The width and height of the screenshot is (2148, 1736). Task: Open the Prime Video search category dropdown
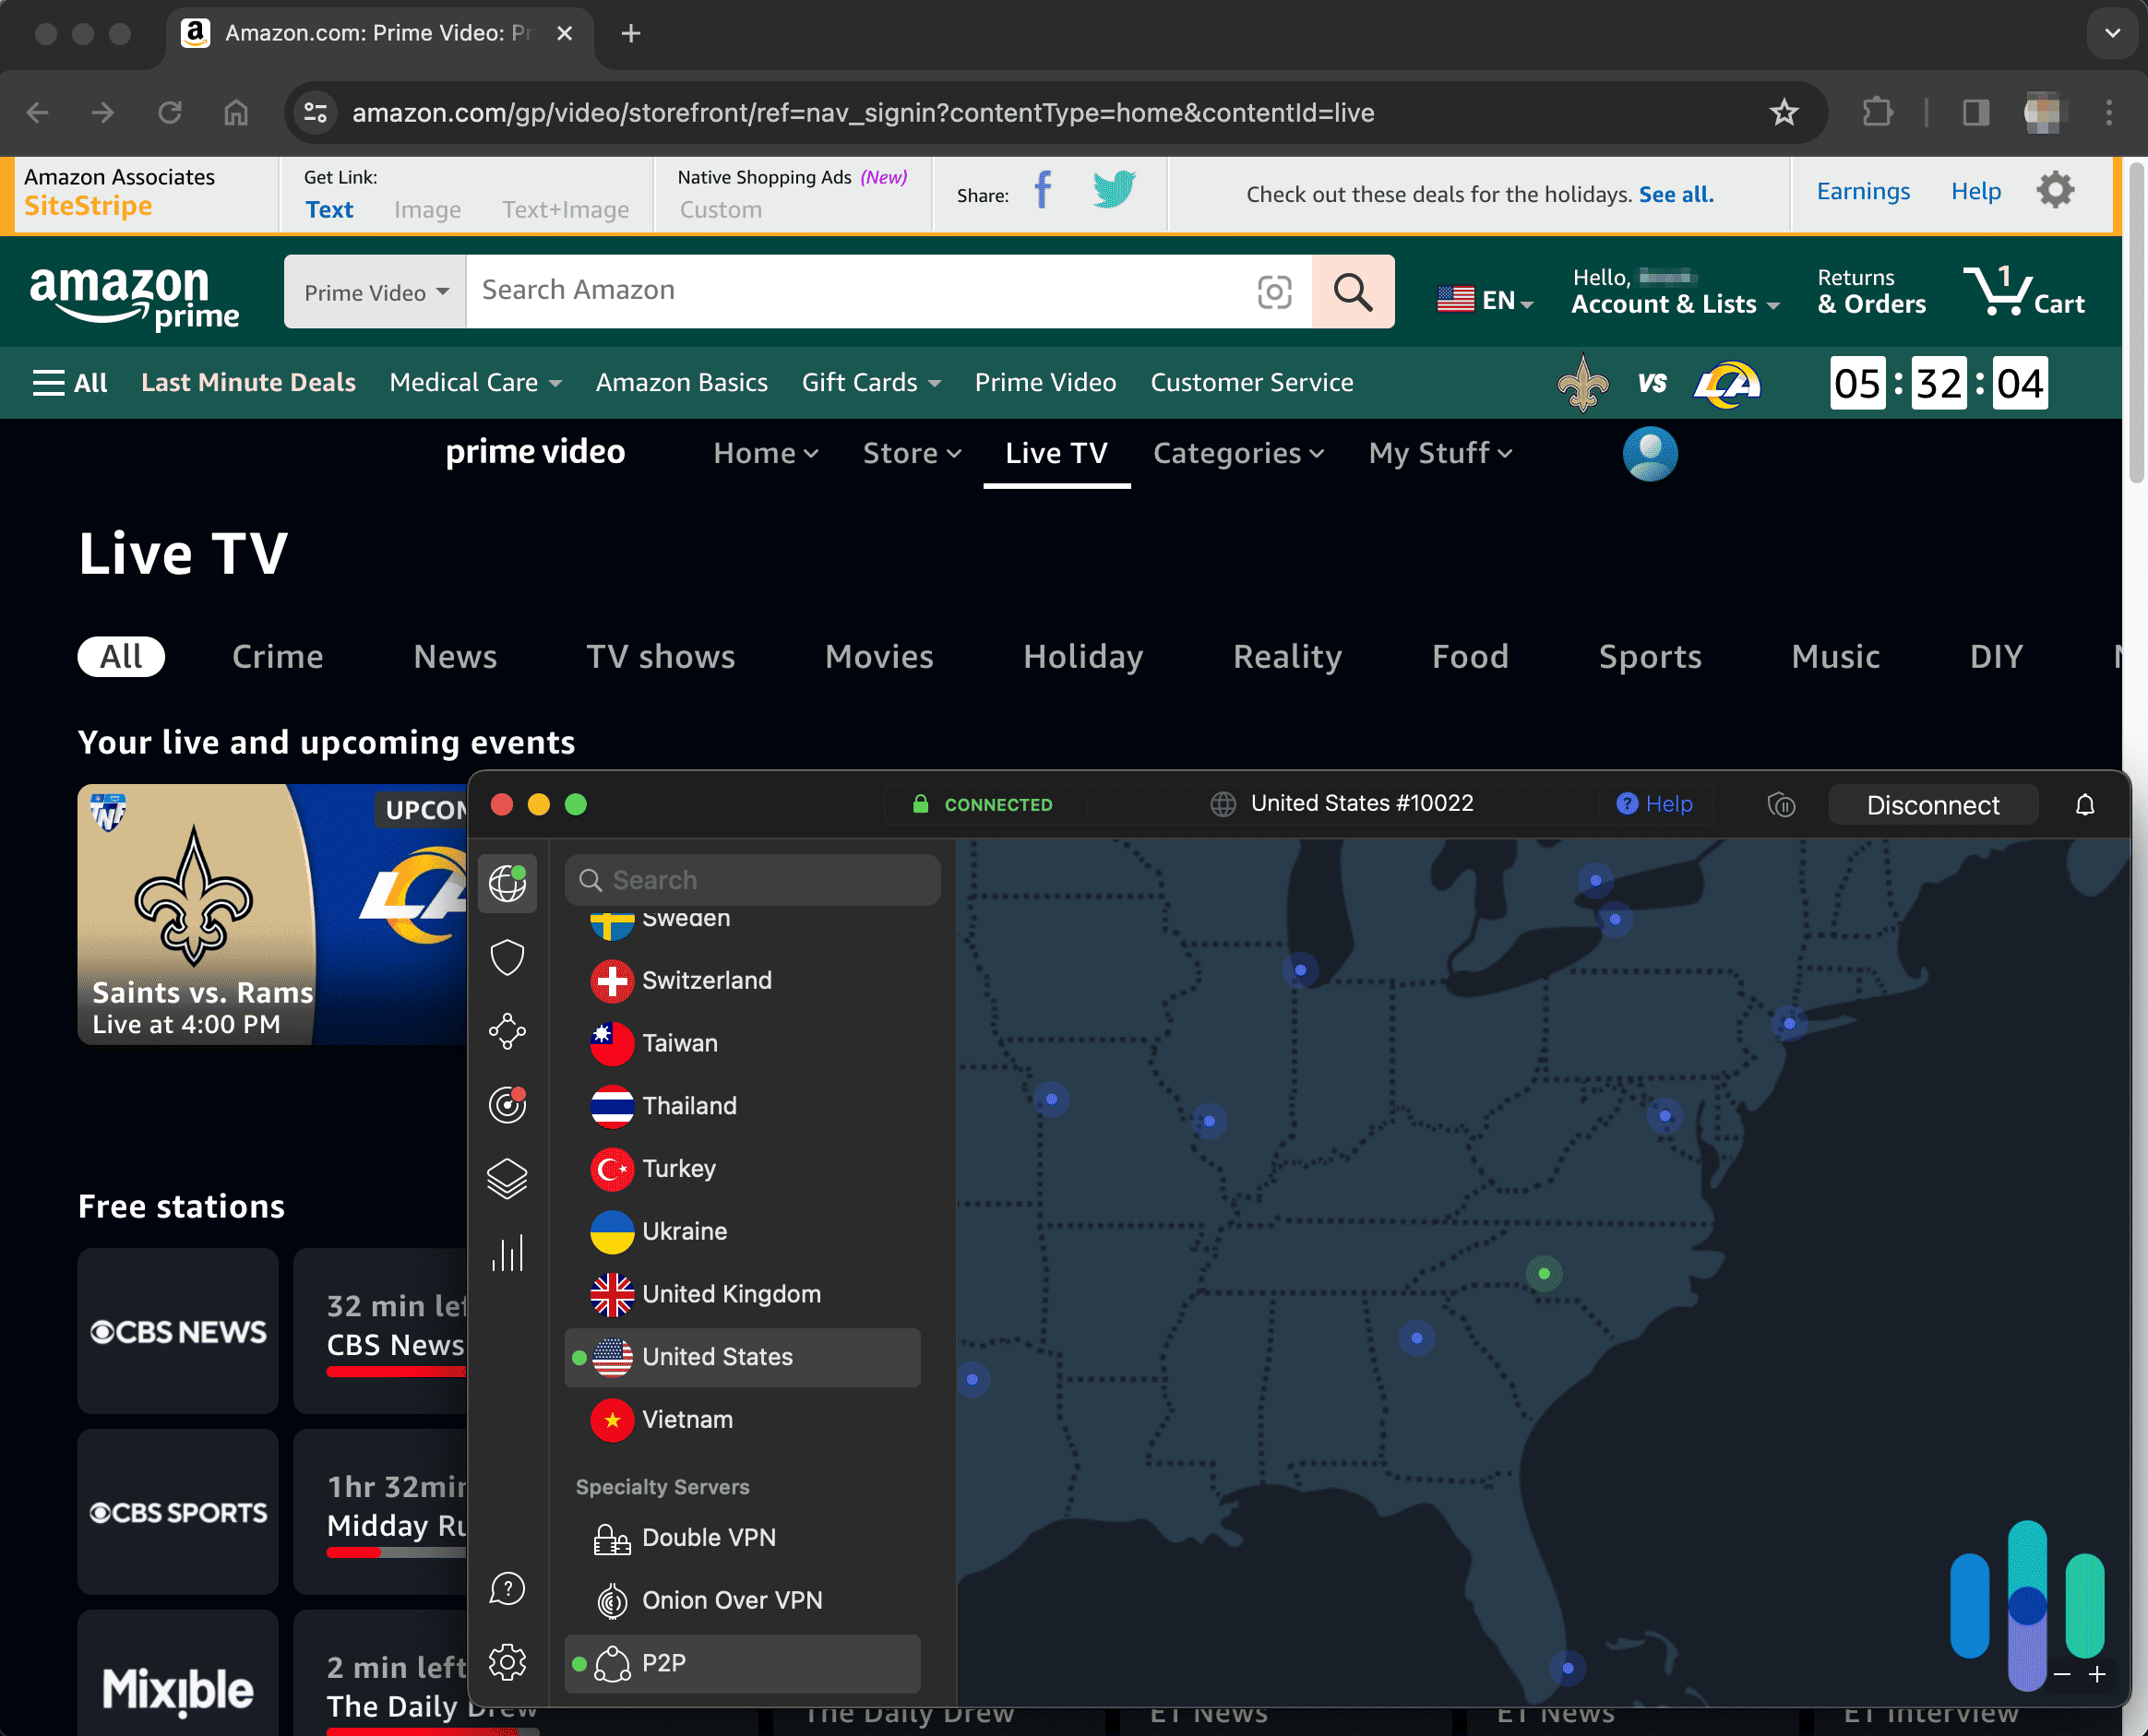pyautogui.click(x=374, y=291)
